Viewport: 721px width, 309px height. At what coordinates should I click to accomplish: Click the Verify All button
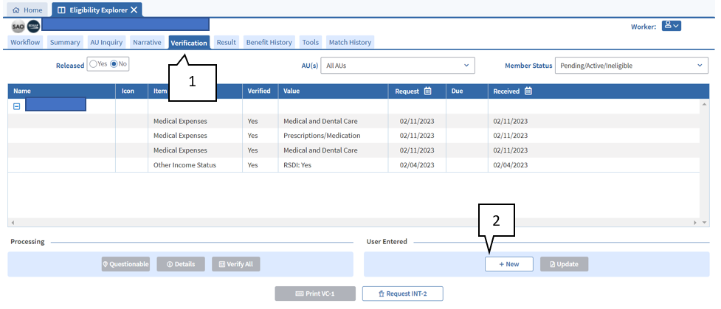pyautogui.click(x=236, y=265)
